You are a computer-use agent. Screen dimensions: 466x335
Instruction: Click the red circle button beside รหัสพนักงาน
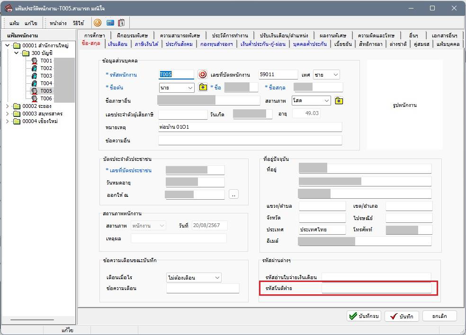(x=202, y=74)
